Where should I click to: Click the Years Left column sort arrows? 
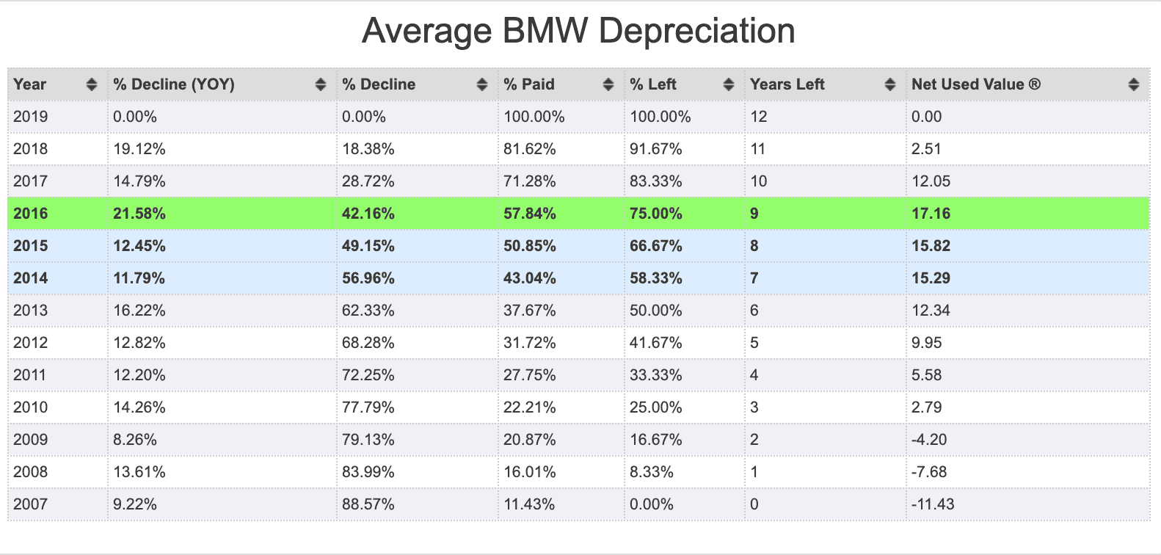(890, 84)
